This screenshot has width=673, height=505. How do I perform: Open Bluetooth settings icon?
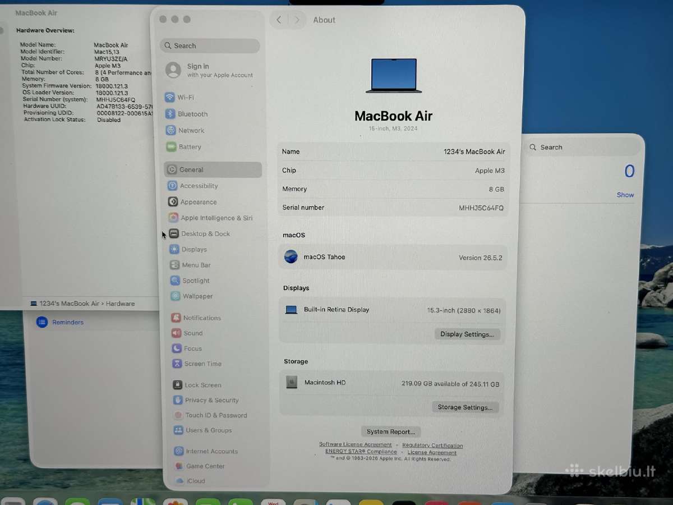pyautogui.click(x=170, y=114)
